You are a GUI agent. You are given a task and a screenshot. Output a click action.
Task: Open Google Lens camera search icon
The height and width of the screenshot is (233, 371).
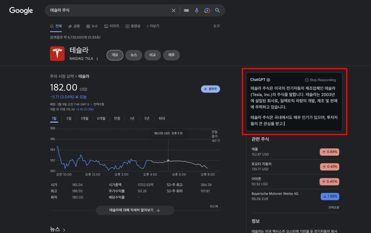[207, 10]
